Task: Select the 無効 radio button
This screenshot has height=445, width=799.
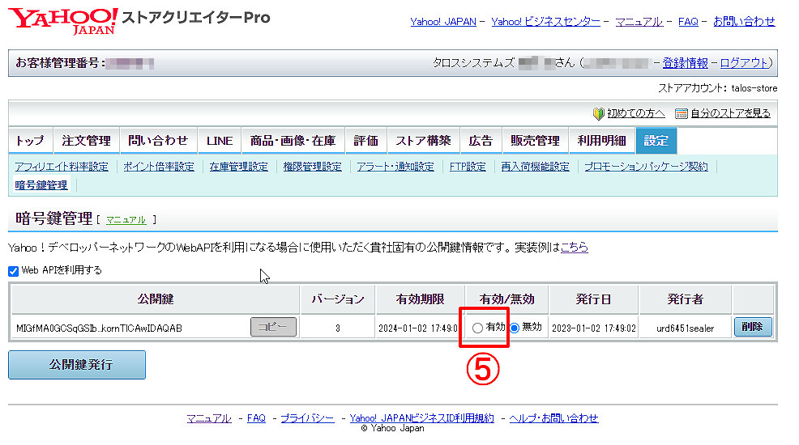Action: 515,328
